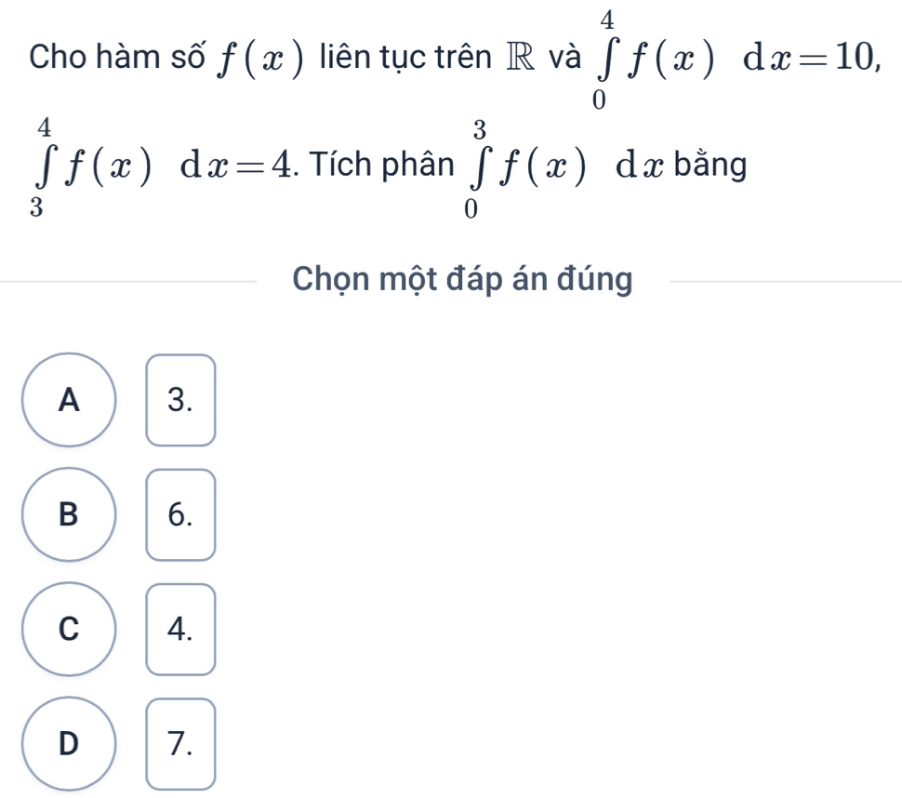Screen dimensions: 902x798
Task: Select answer option circle C
Action: [69, 629]
